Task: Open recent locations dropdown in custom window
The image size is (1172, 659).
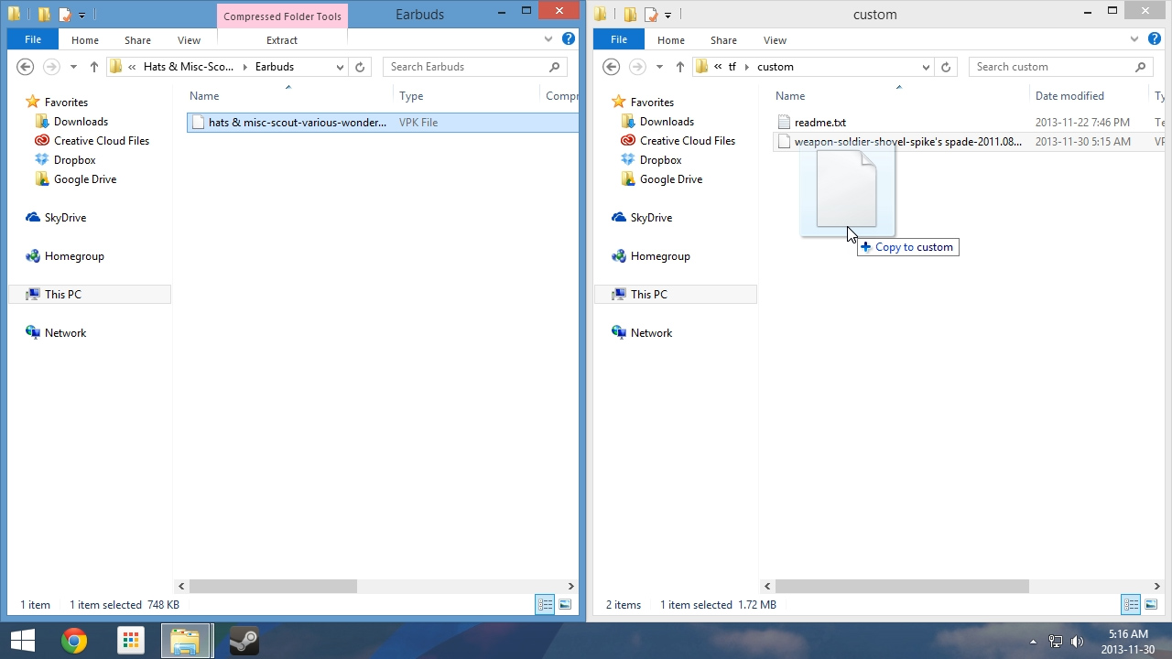Action: click(x=658, y=67)
